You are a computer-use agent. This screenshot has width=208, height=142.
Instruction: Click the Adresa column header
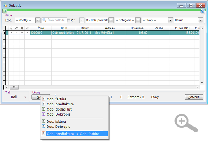coord(110,28)
